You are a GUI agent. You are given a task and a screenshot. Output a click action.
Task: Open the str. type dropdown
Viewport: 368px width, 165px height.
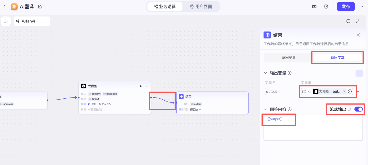pos(306,92)
